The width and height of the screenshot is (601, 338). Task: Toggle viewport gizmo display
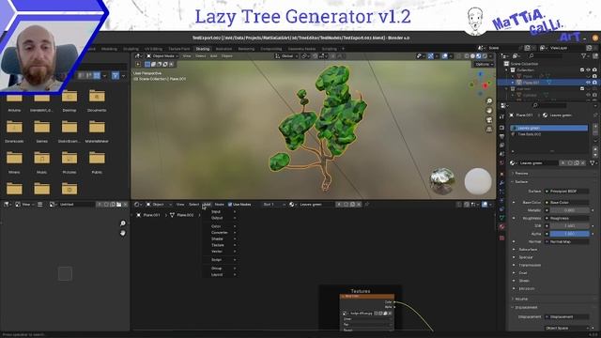[431, 56]
